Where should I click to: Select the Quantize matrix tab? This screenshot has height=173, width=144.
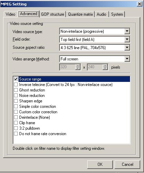coord(80,14)
